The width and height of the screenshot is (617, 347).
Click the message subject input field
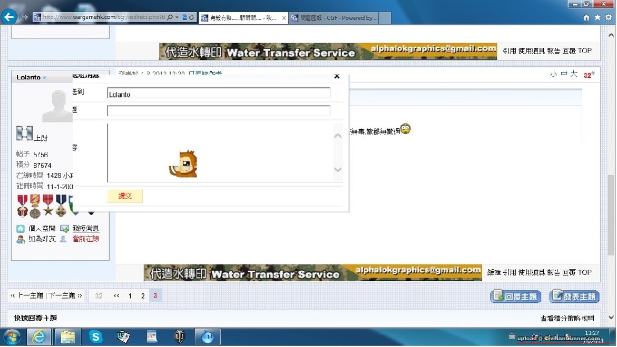point(219,110)
